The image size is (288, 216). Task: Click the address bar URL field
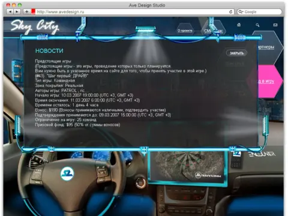pos(132,12)
